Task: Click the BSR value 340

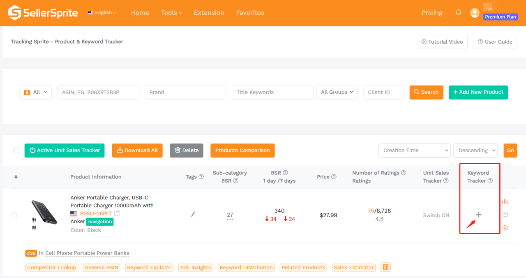Action: pos(279,211)
